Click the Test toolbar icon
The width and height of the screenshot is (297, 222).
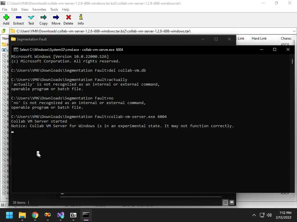coord(31,20)
